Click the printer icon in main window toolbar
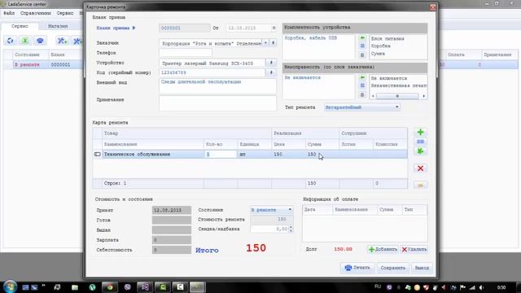The height and width of the screenshot is (293, 521). pos(40,41)
